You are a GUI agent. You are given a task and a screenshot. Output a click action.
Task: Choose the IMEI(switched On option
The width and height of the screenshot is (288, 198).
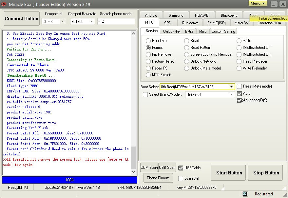[x=239, y=54]
